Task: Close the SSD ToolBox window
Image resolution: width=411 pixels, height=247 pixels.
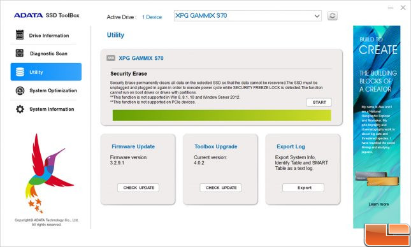Action: (403, 8)
